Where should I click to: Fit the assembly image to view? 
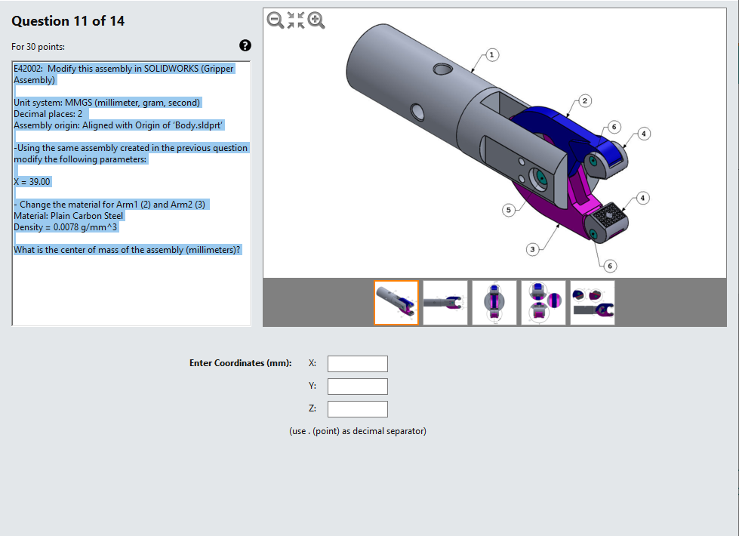tap(296, 20)
